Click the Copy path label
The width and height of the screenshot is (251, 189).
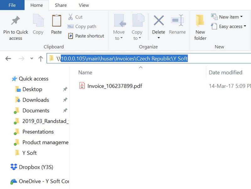point(86,26)
